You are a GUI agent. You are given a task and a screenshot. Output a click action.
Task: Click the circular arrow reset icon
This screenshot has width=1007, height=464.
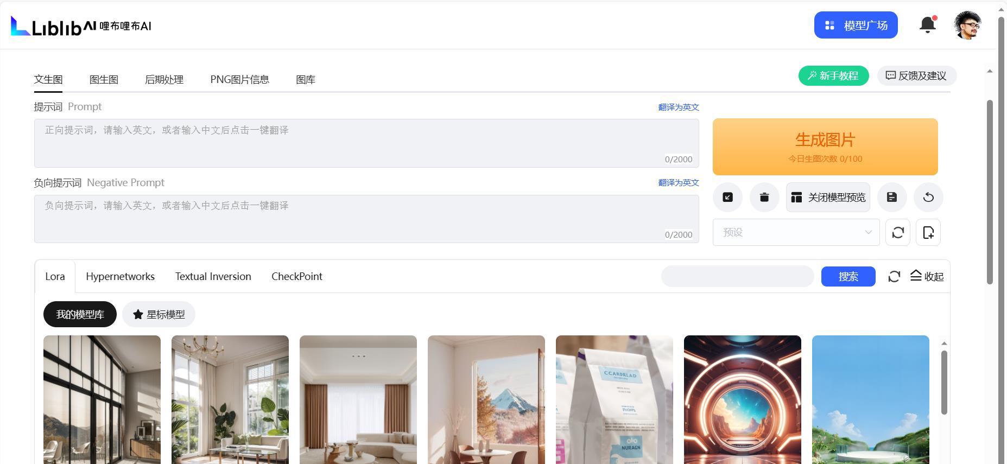928,198
